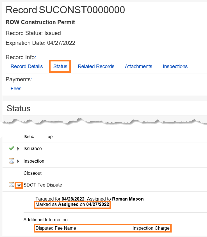Open the Record Details tab
207x237 pixels.
pyautogui.click(x=27, y=66)
